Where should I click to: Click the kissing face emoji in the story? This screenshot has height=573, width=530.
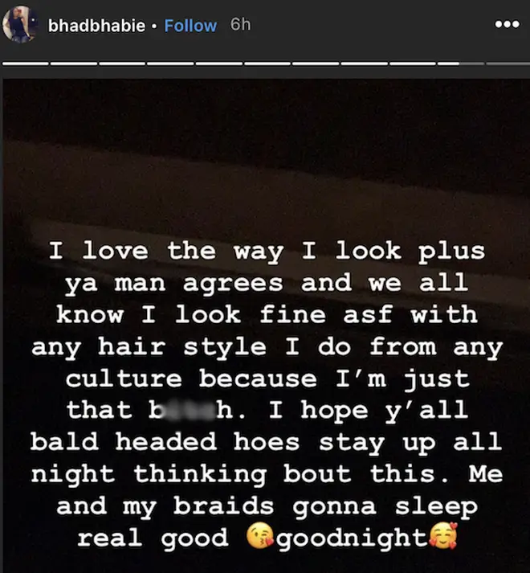click(x=259, y=536)
